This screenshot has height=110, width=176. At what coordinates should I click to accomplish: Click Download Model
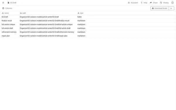160,8
